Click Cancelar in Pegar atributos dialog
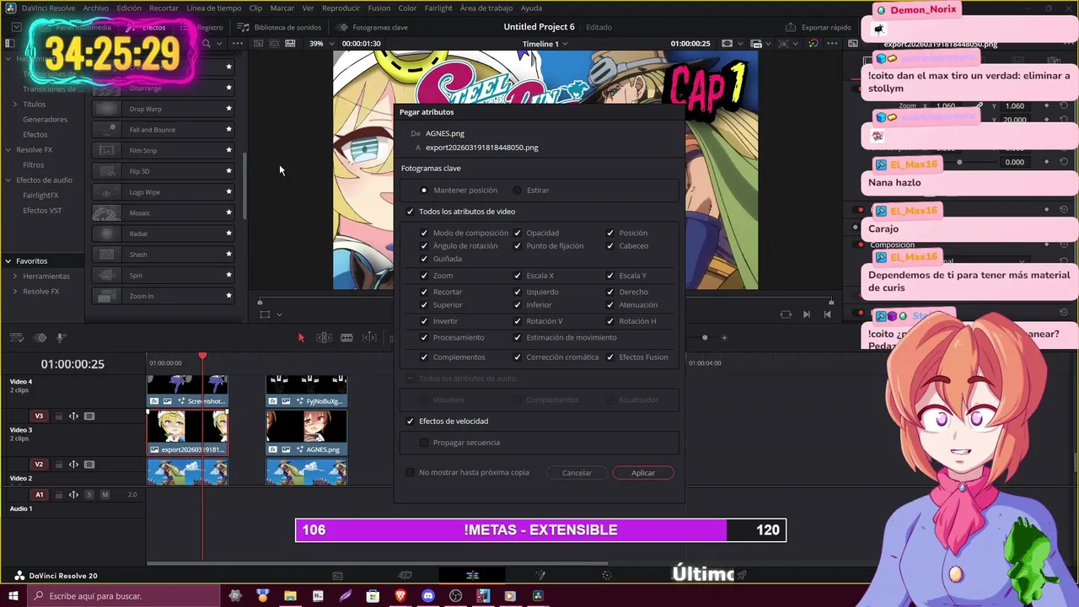1079x607 pixels. (x=577, y=473)
